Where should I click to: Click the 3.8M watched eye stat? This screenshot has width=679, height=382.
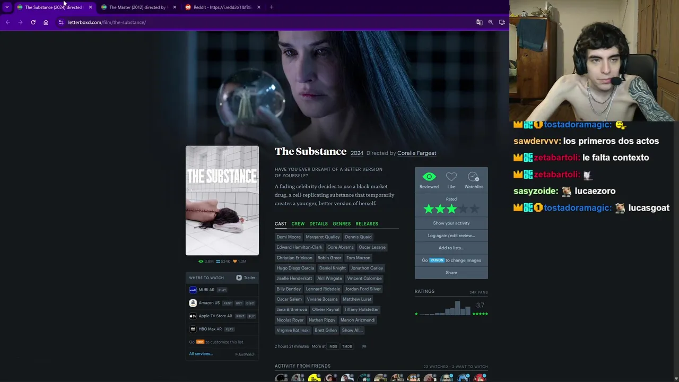206,262
